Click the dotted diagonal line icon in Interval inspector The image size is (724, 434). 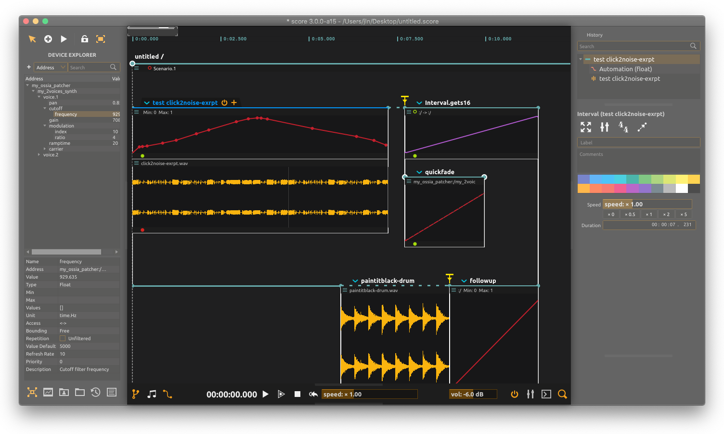(642, 127)
